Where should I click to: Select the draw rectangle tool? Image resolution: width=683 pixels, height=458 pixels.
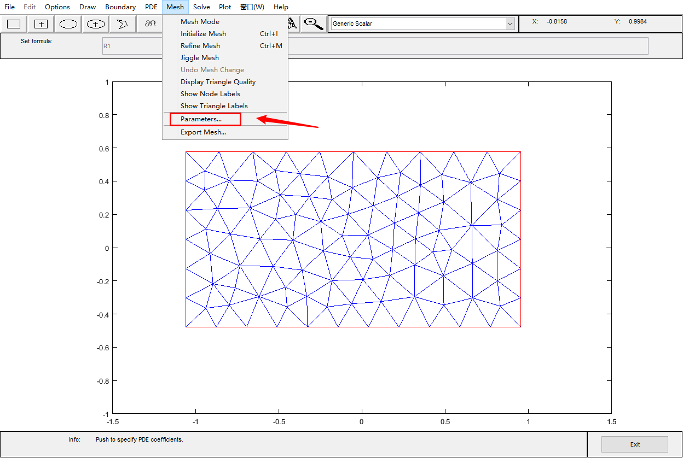pos(14,24)
